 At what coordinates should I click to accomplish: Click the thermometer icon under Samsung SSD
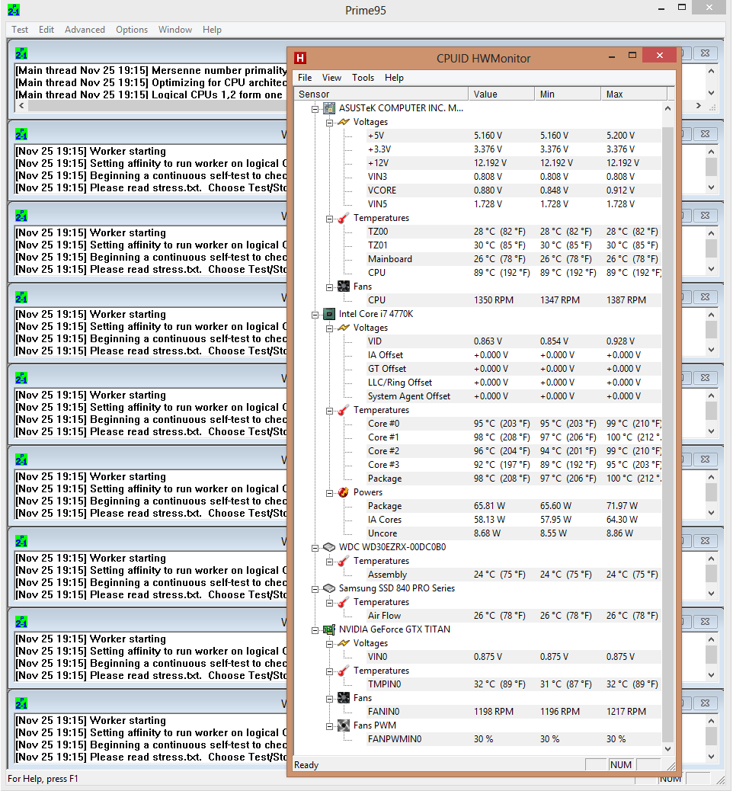(x=344, y=602)
